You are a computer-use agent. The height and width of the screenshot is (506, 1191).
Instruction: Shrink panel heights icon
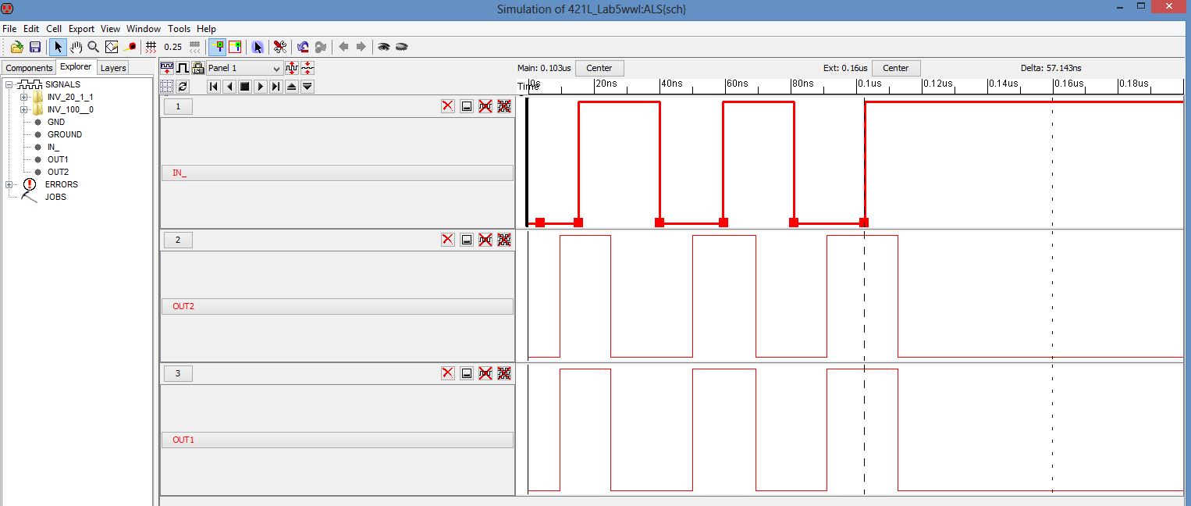tap(308, 68)
